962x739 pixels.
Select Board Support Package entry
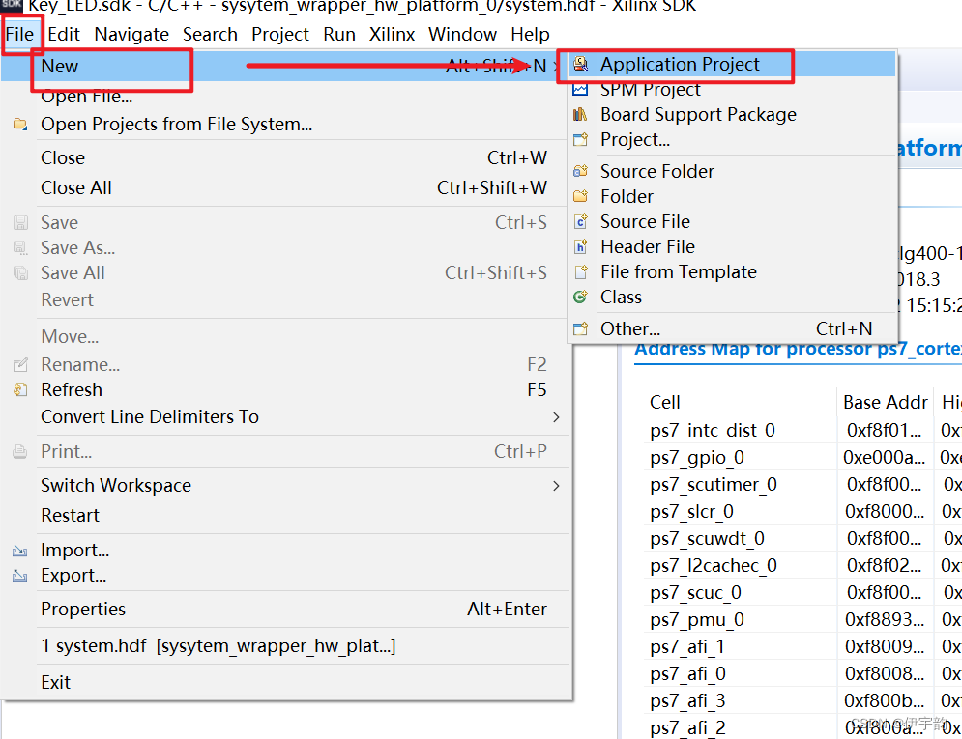pyautogui.click(x=732, y=115)
